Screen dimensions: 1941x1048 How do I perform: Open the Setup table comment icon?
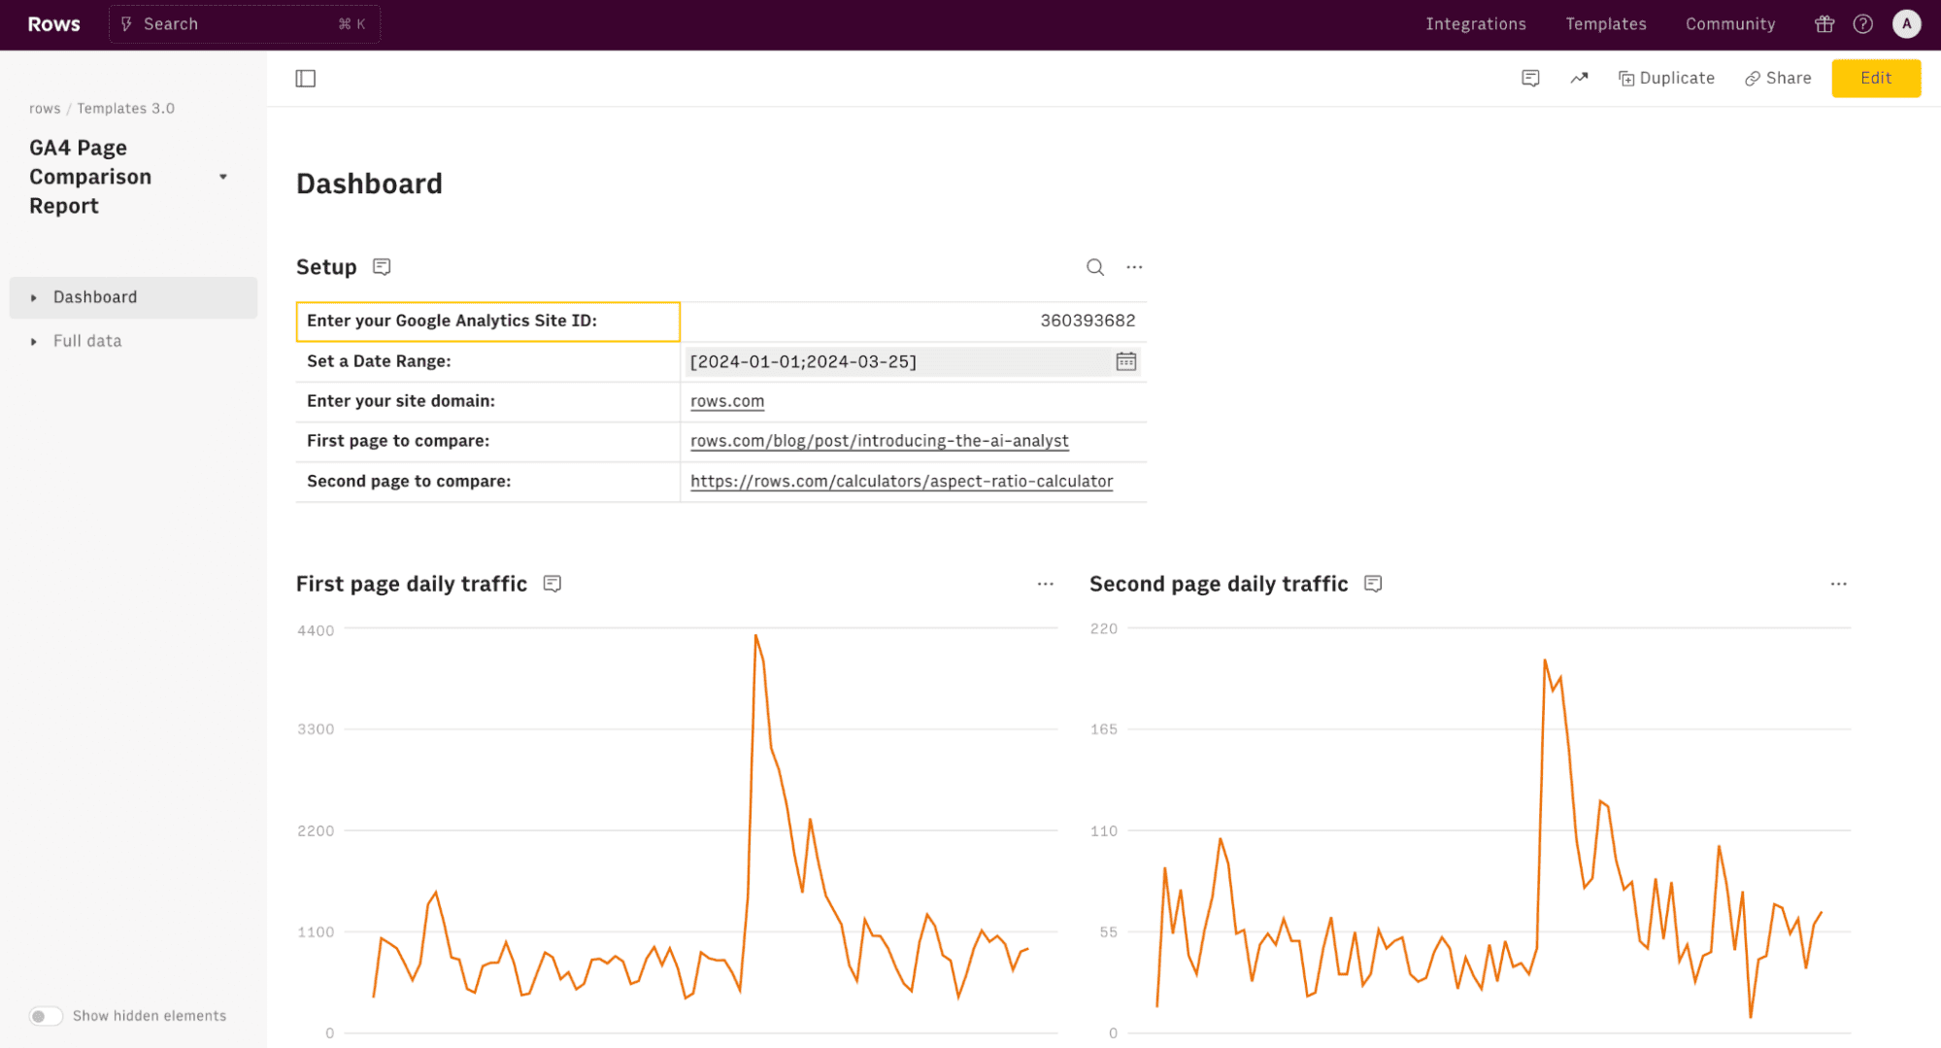[382, 267]
